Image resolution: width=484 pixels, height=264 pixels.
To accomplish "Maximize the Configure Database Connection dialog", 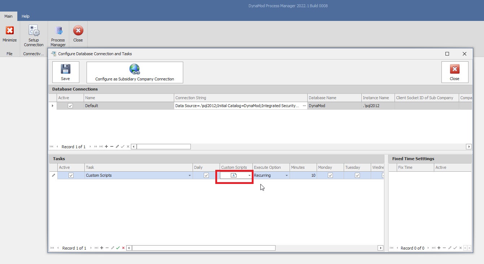I will 447,54.
